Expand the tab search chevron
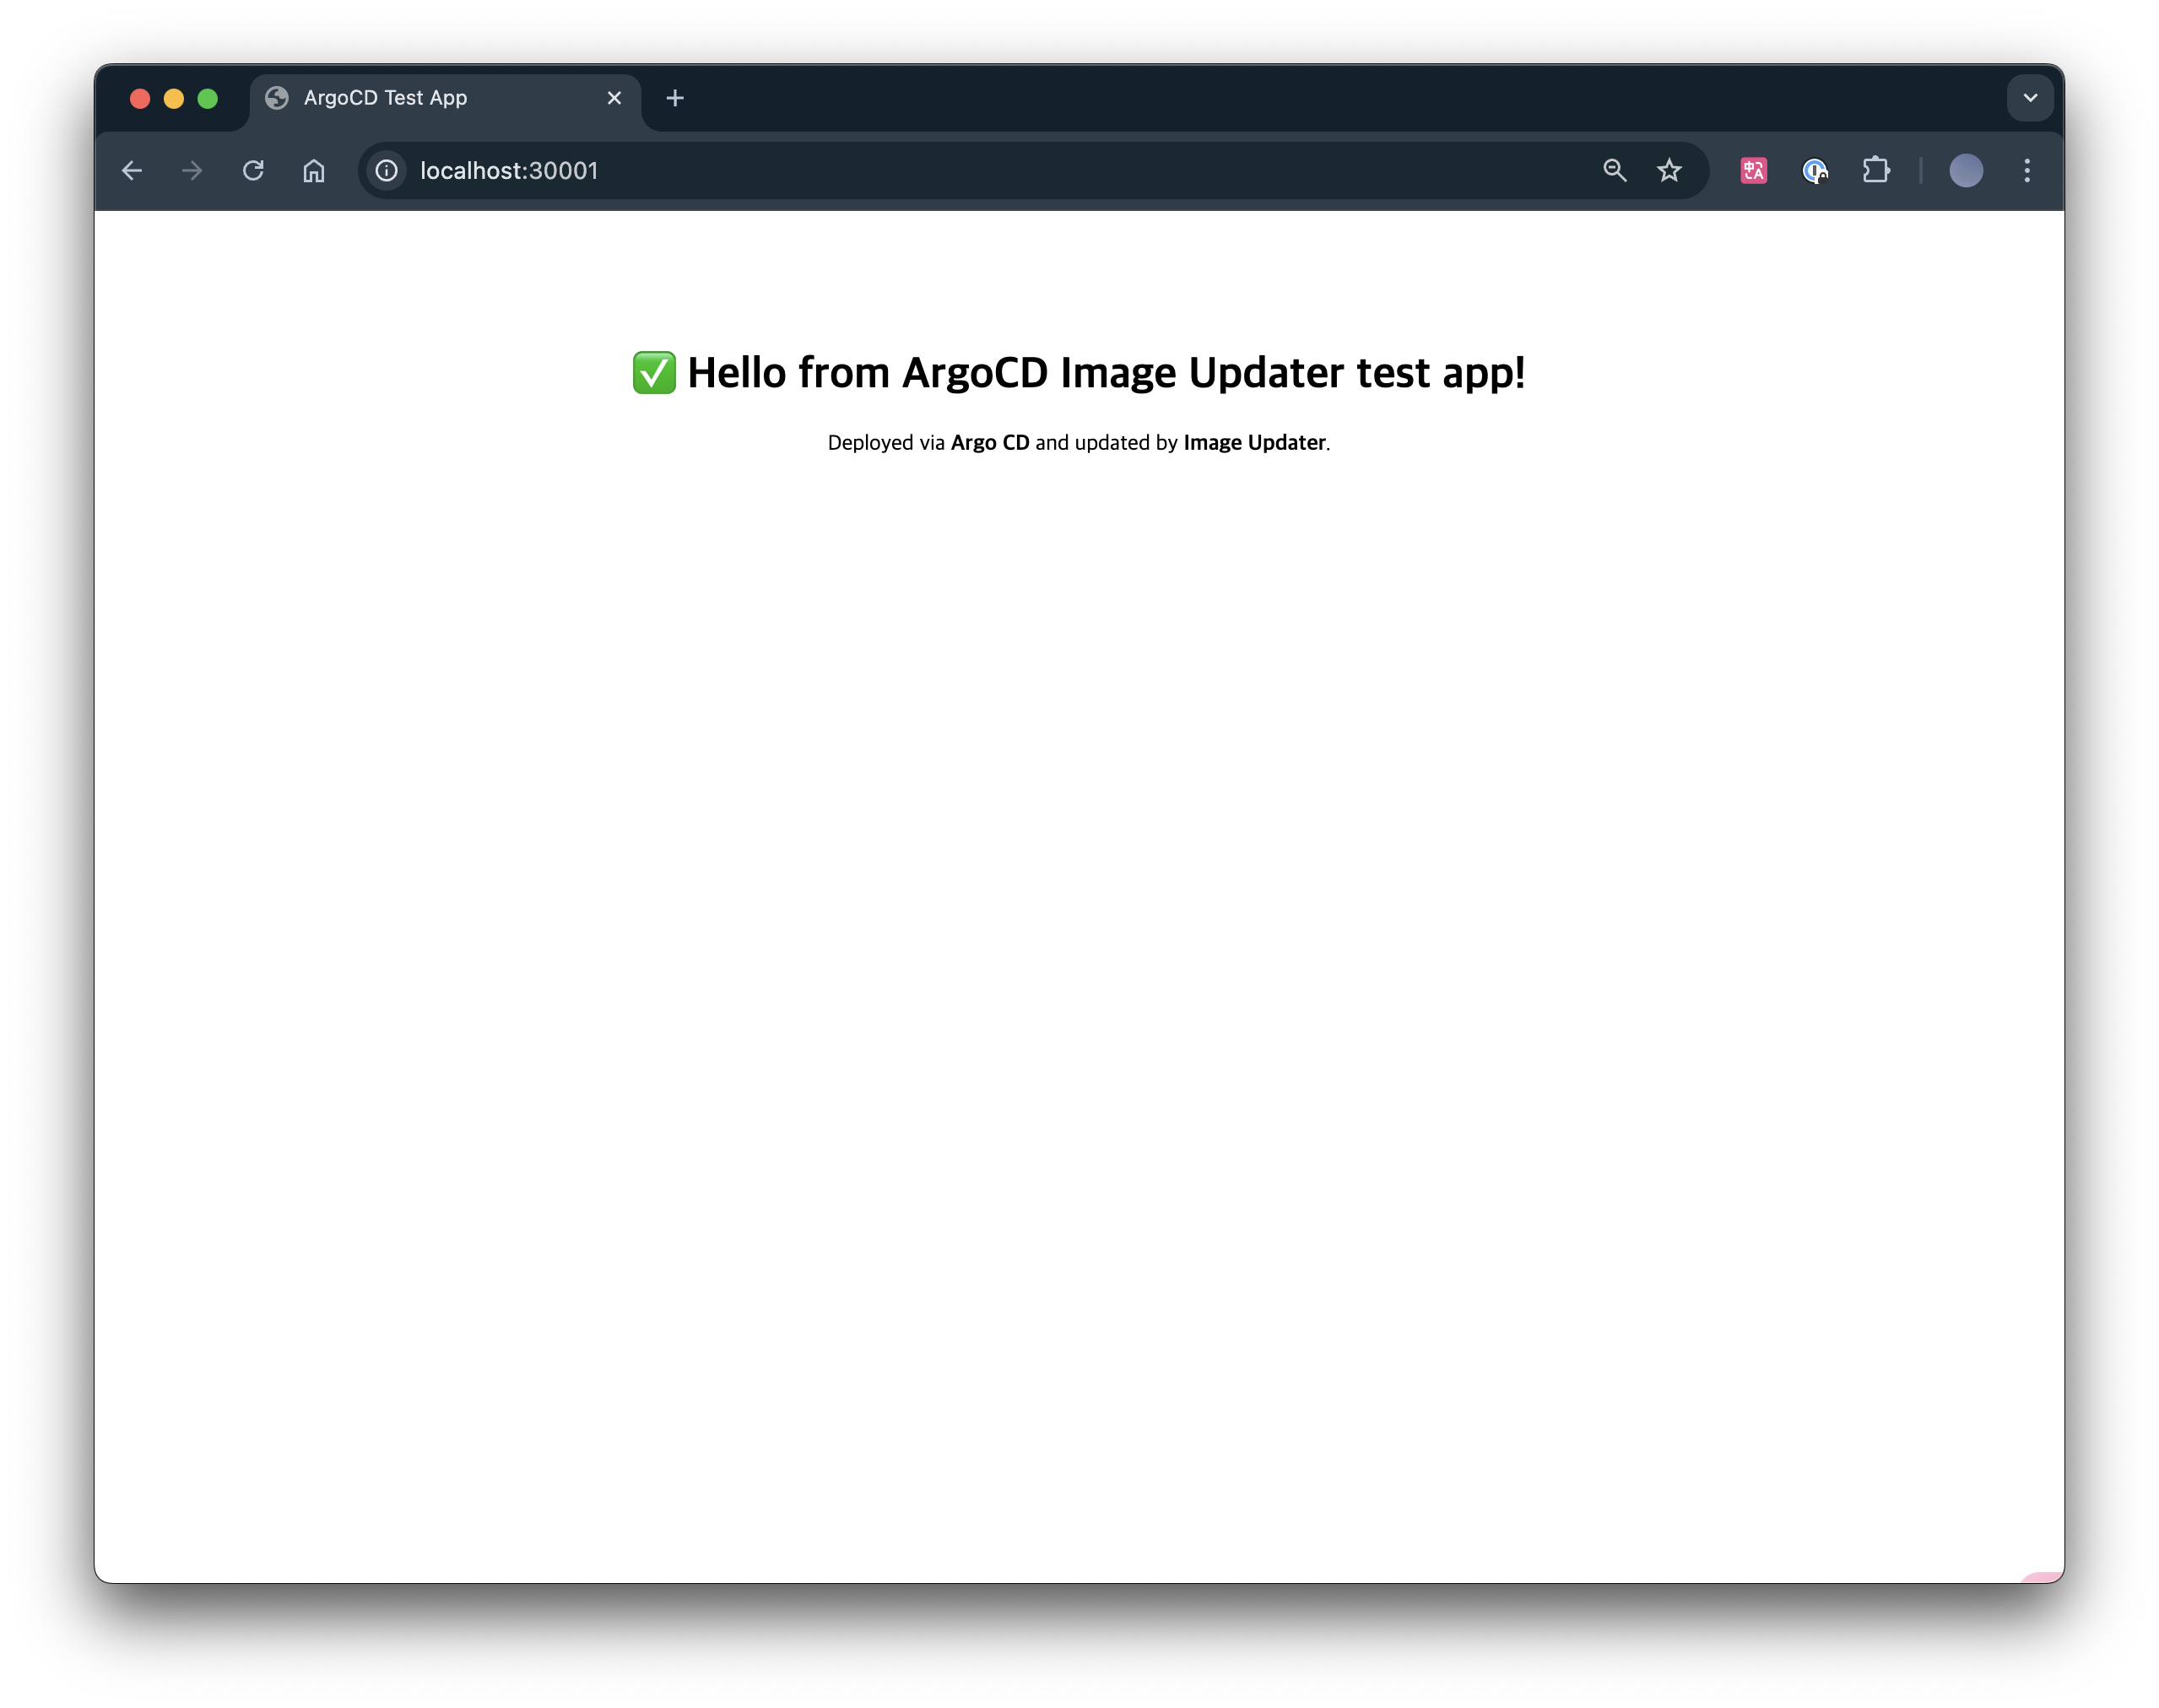This screenshot has width=2159, height=1708. click(2030, 98)
